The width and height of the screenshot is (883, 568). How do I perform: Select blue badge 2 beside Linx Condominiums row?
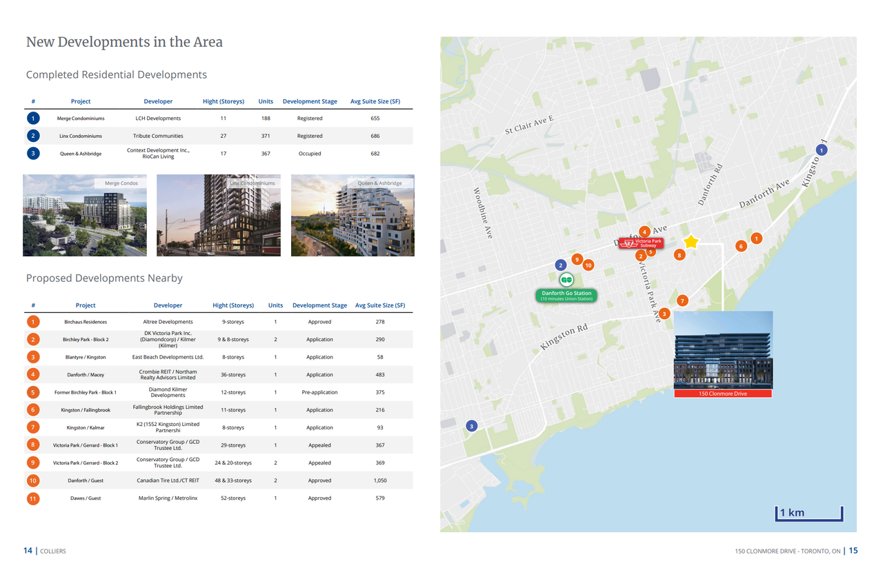(x=33, y=136)
